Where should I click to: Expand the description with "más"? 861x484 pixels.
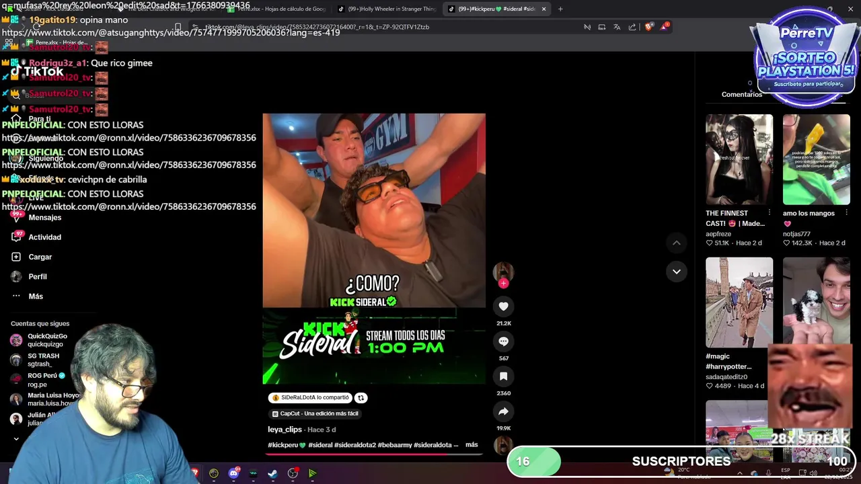coord(472,445)
